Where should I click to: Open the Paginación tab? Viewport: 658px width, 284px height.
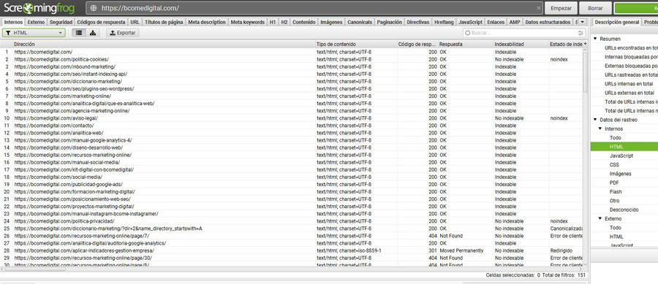pyautogui.click(x=390, y=22)
